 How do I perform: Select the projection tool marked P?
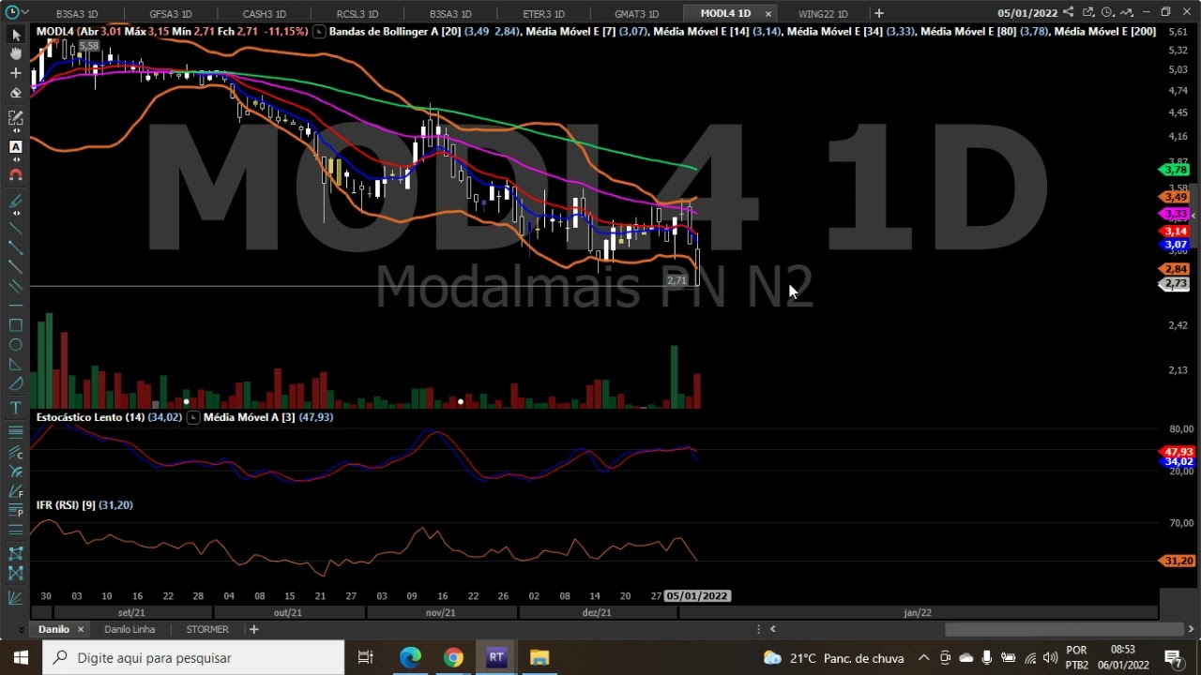click(16, 511)
